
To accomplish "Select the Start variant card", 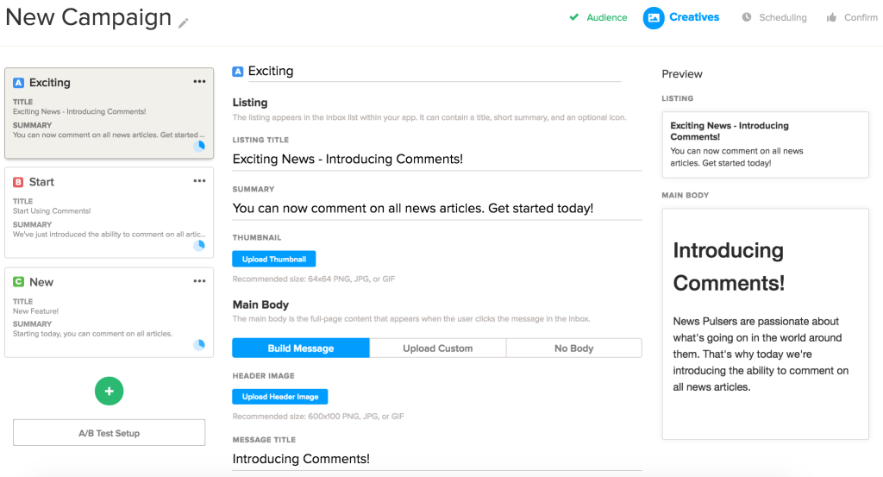I will click(x=110, y=213).
